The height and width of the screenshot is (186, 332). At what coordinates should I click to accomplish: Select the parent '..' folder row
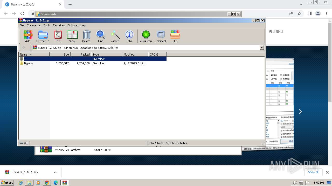coord(92,59)
